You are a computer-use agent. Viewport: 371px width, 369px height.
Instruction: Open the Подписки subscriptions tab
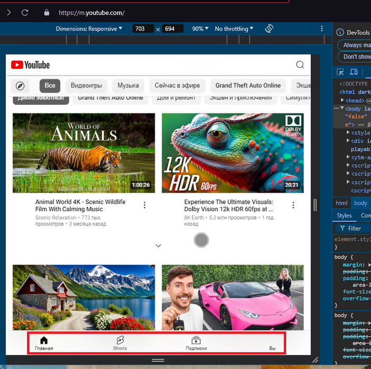196,343
